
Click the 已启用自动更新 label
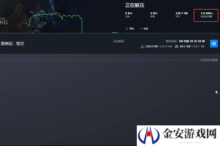(209, 60)
